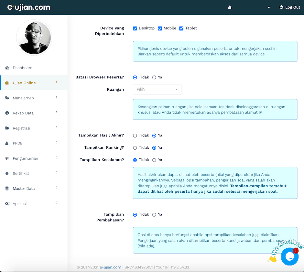This screenshot has width=304, height=272.
Task: Open the top-right account dropdown caret
Action: pyautogui.click(x=269, y=7)
